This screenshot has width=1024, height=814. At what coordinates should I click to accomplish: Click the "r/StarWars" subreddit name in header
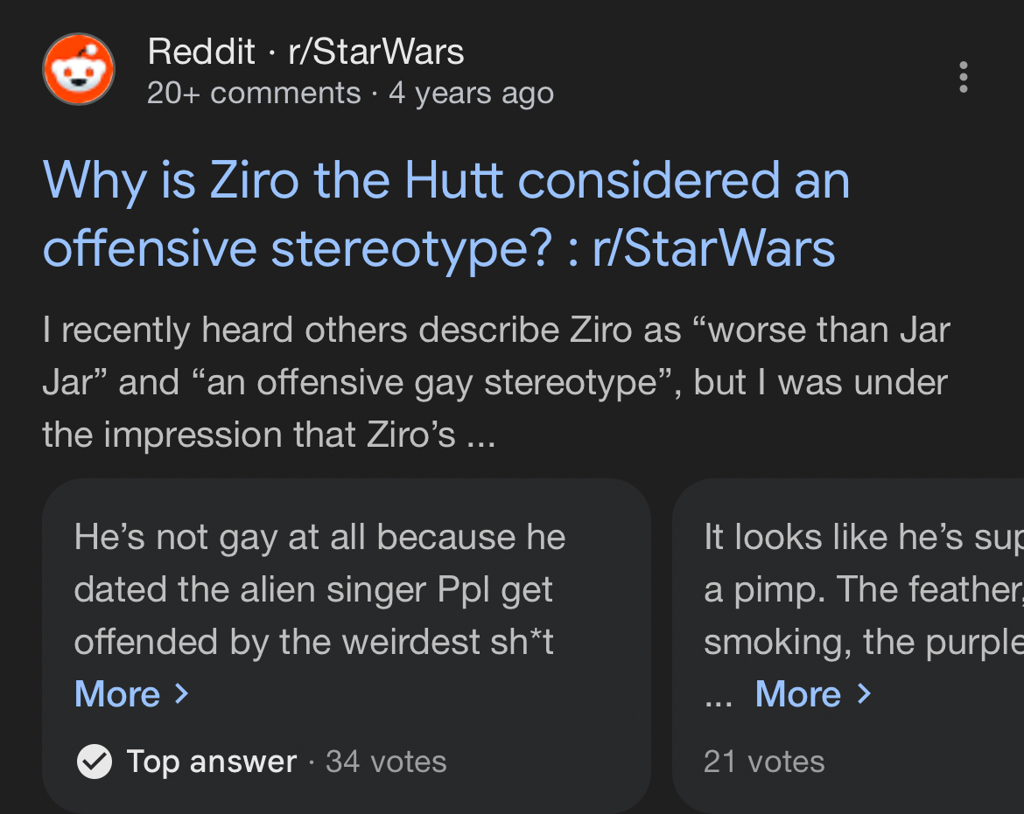click(x=376, y=52)
